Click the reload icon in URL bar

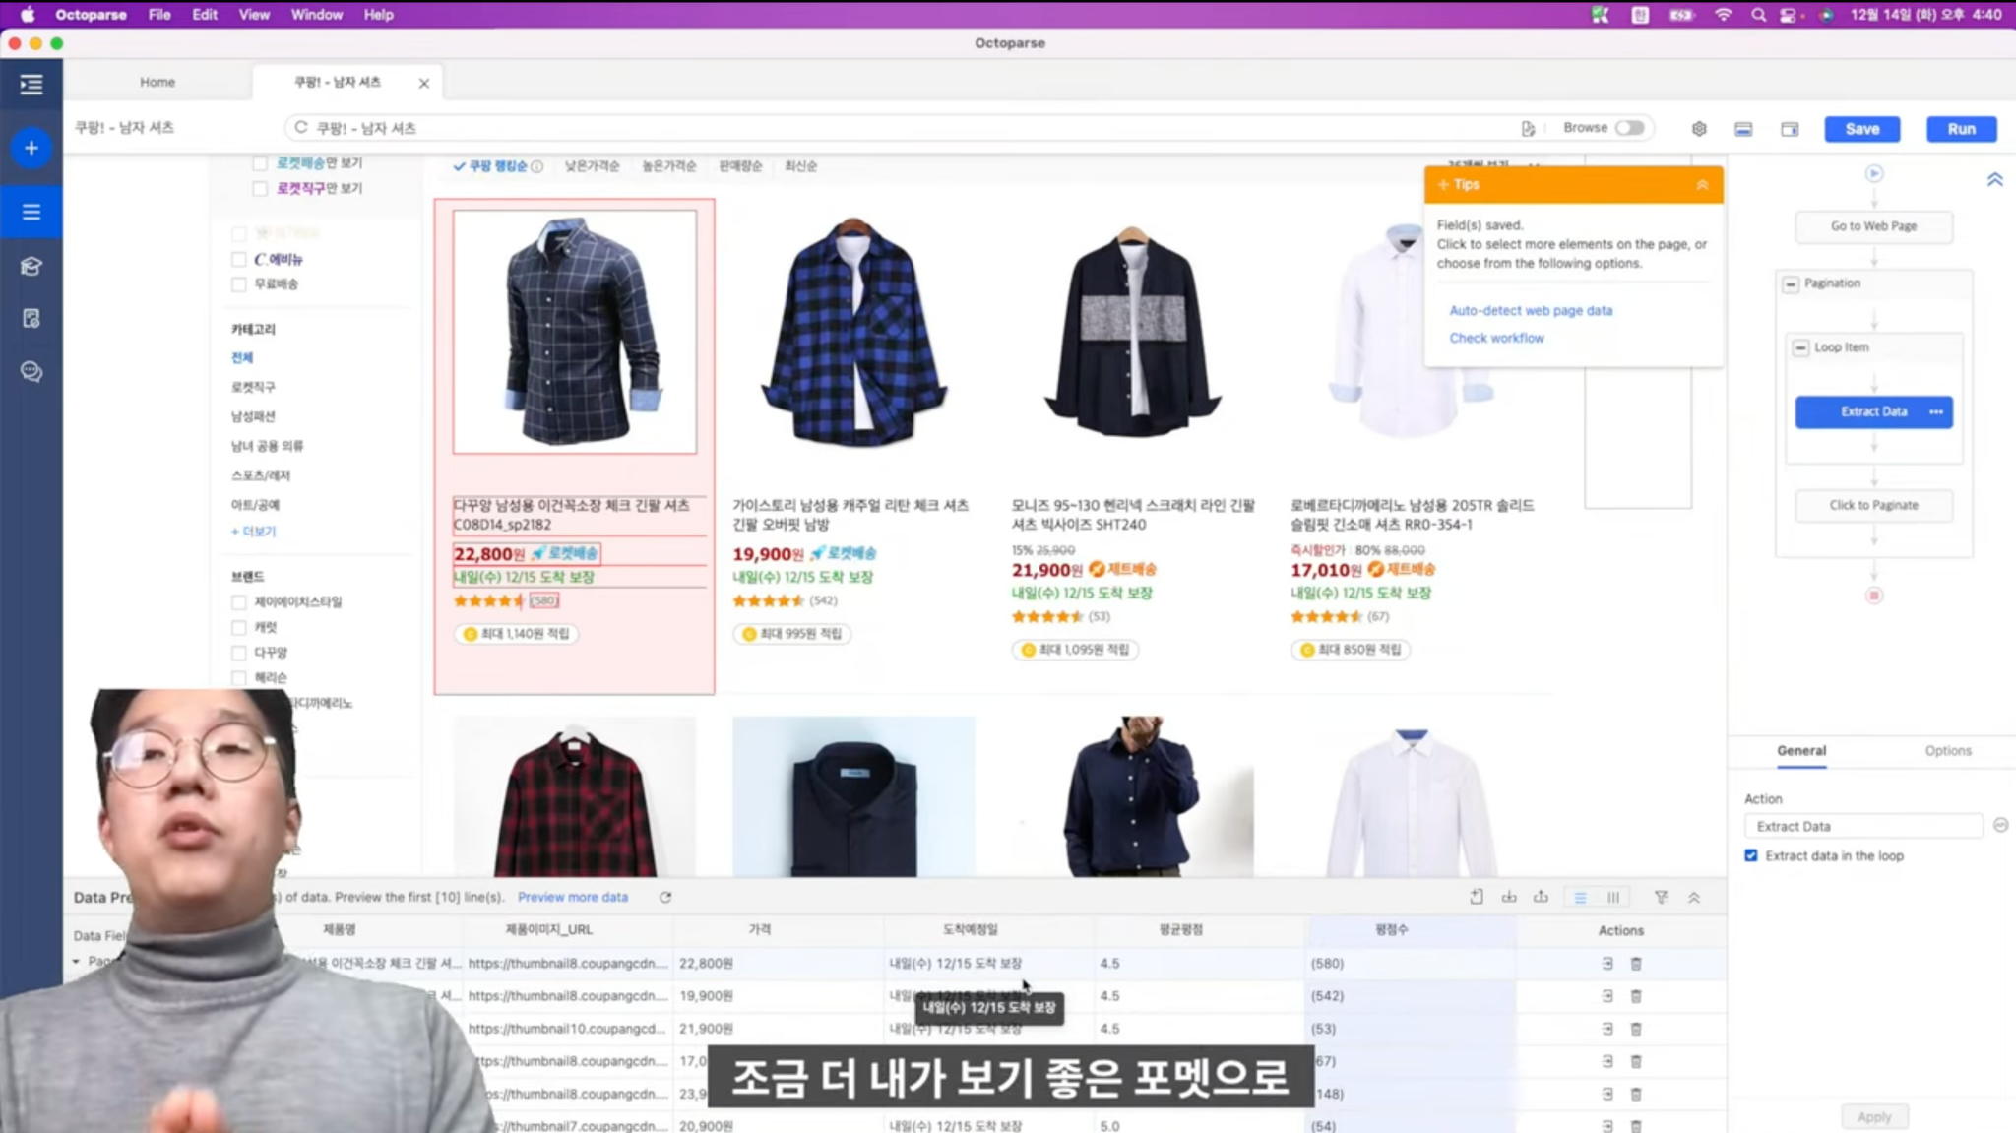[301, 128]
